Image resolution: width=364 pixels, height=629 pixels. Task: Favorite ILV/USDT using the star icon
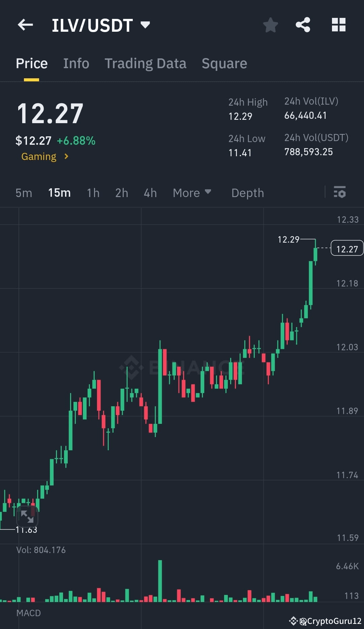coord(270,25)
